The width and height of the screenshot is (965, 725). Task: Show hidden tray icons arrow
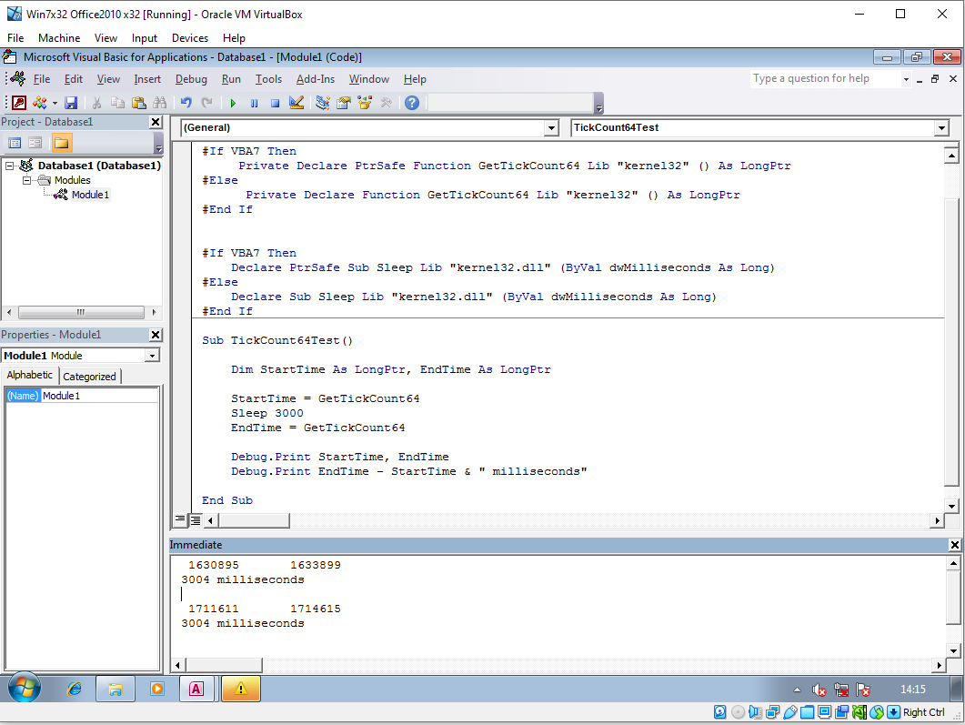797,690
